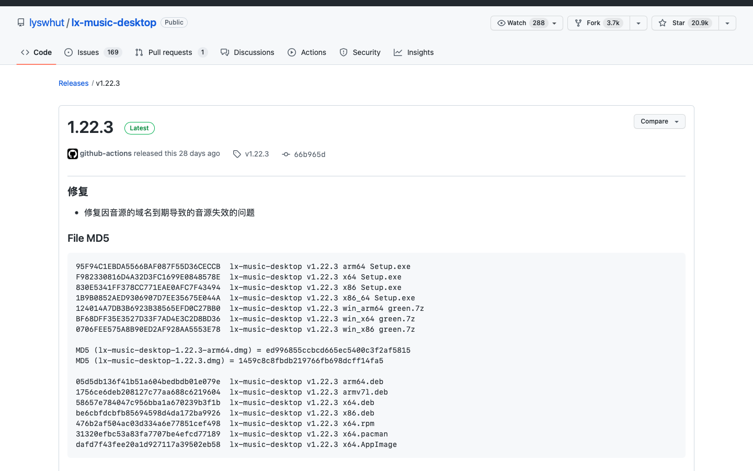Click the Latest release badge
Screen dimensions: 753x471
(140, 128)
